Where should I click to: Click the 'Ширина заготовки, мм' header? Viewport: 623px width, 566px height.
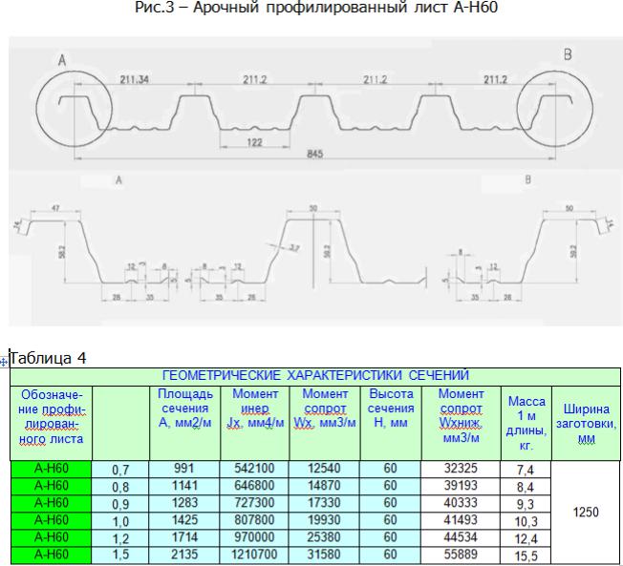coord(587,423)
